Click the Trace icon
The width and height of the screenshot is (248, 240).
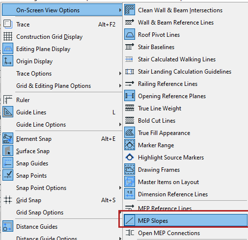coord(8,24)
